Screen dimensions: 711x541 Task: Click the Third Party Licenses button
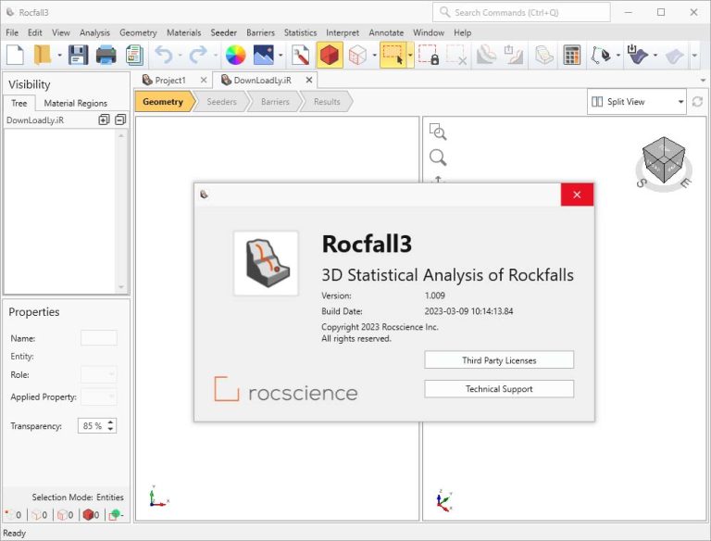[499, 360]
